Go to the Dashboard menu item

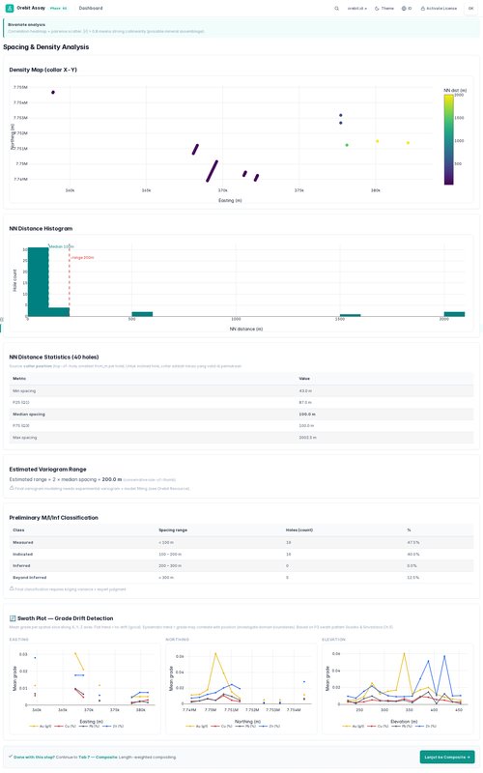91,9
